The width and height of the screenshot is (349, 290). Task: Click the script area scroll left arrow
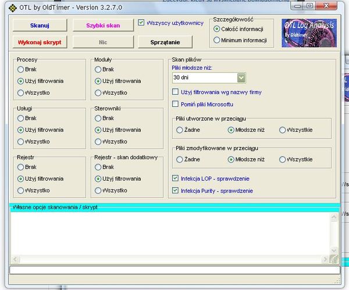point(15,259)
